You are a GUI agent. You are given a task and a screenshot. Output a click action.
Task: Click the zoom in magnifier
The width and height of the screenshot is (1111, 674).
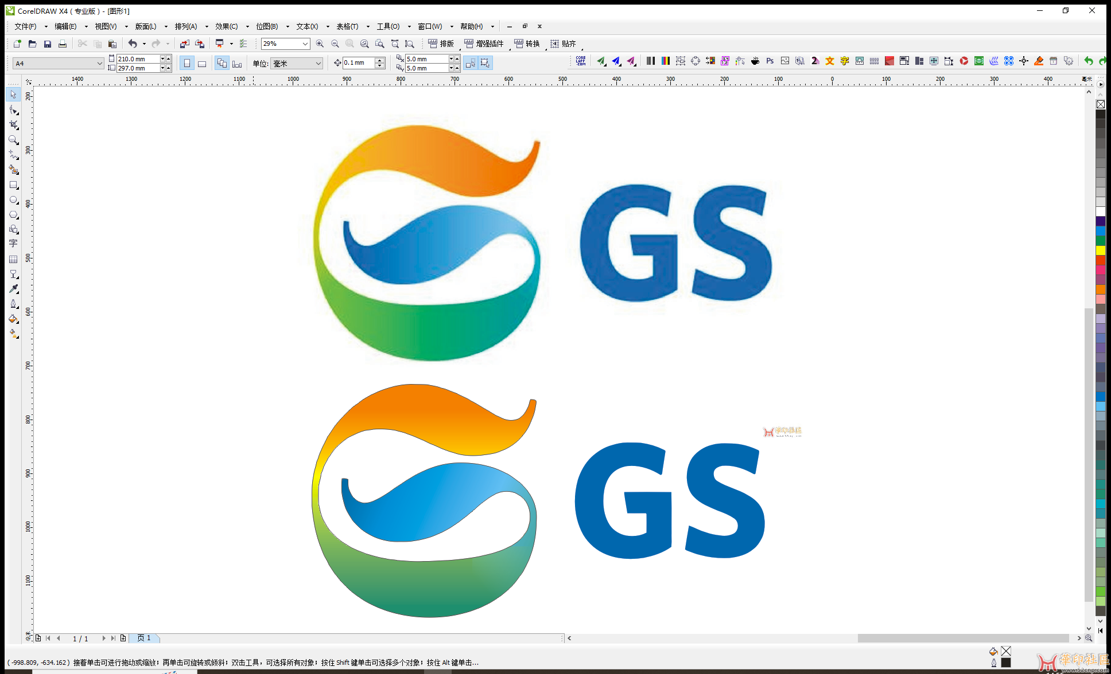tap(320, 44)
